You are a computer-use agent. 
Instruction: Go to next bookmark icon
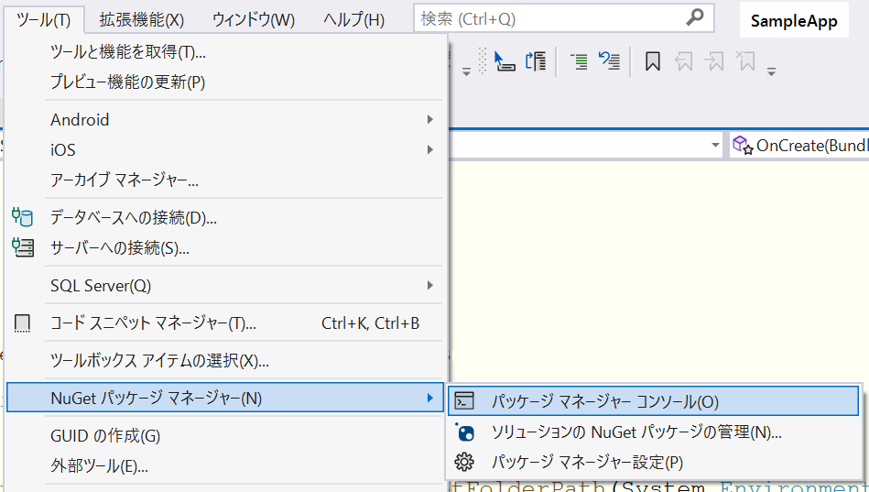click(714, 60)
